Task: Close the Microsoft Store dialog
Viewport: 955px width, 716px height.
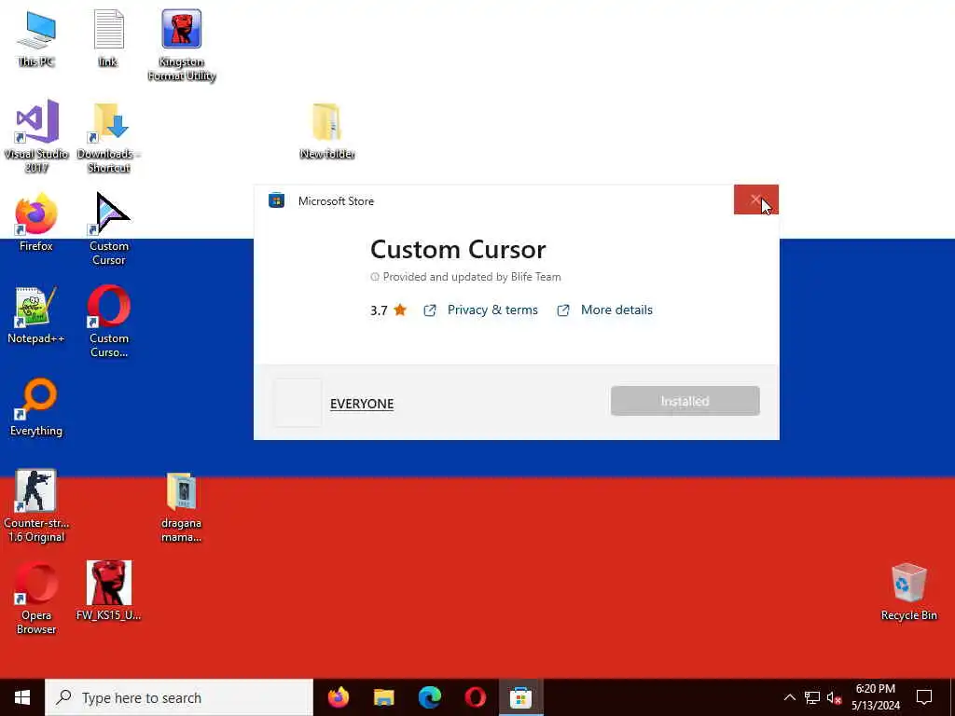Action: point(755,200)
